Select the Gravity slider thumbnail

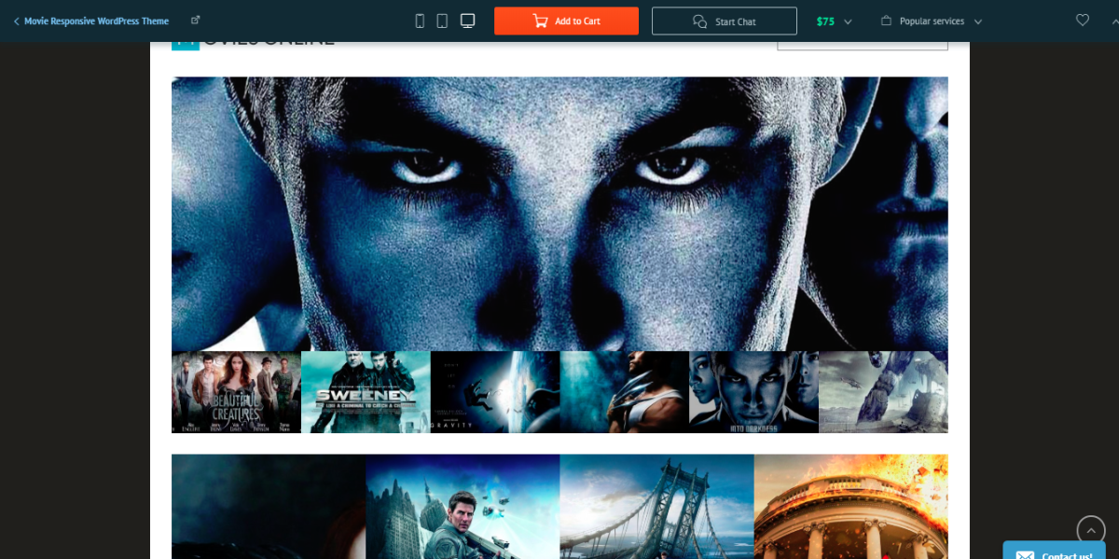[495, 392]
